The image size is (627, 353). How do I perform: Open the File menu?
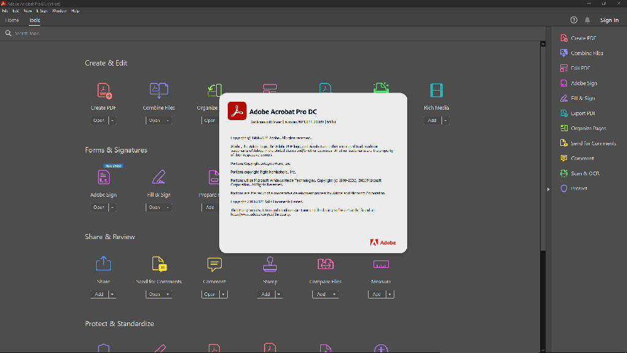(x=5, y=11)
